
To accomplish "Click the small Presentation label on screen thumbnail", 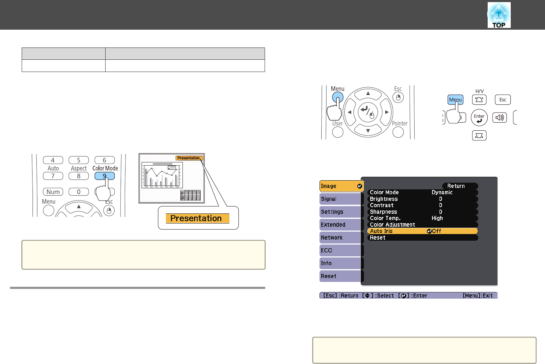I will 189,158.
